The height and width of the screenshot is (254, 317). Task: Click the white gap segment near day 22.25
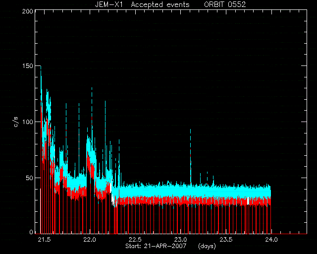click(112, 197)
